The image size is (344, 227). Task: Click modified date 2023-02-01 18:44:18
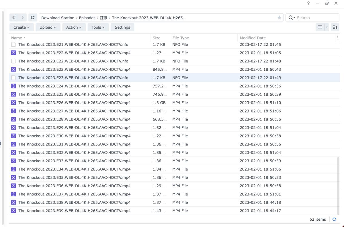click(260, 202)
